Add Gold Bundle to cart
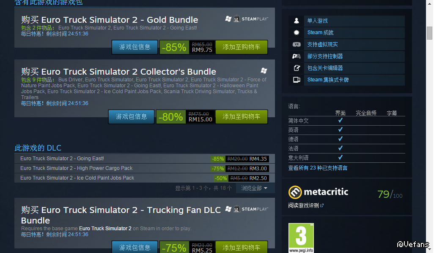This screenshot has height=253, width=434. coord(242,47)
